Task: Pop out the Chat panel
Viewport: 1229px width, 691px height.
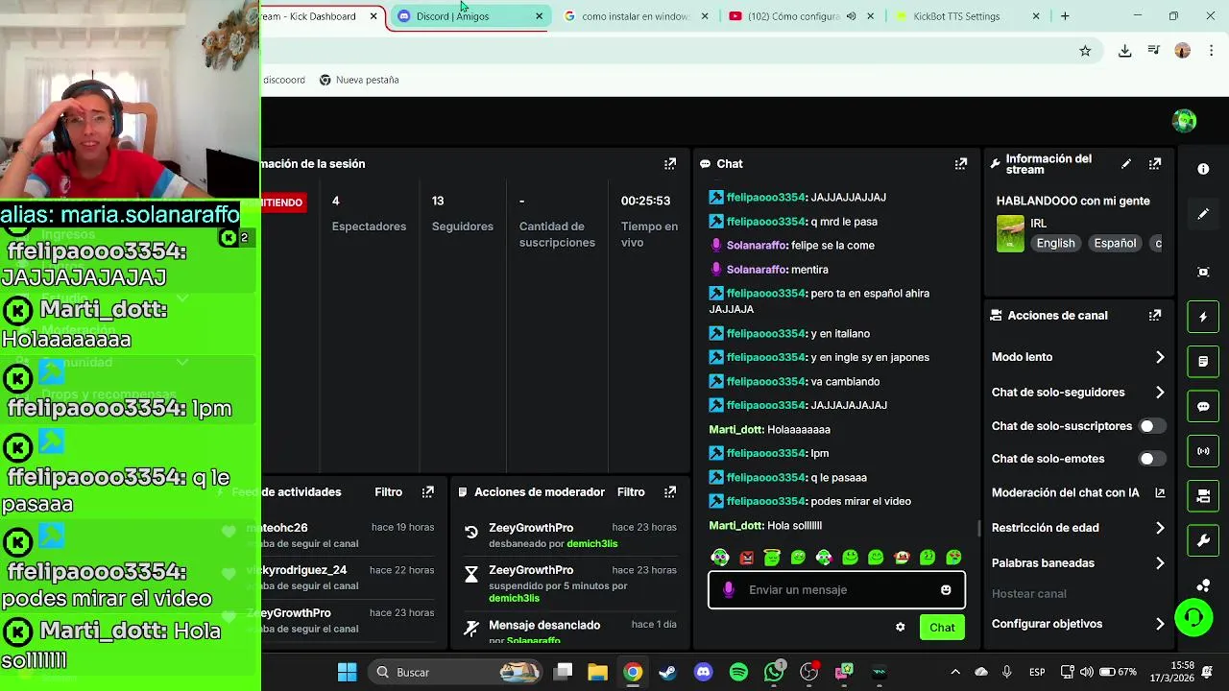Action: 960,164
